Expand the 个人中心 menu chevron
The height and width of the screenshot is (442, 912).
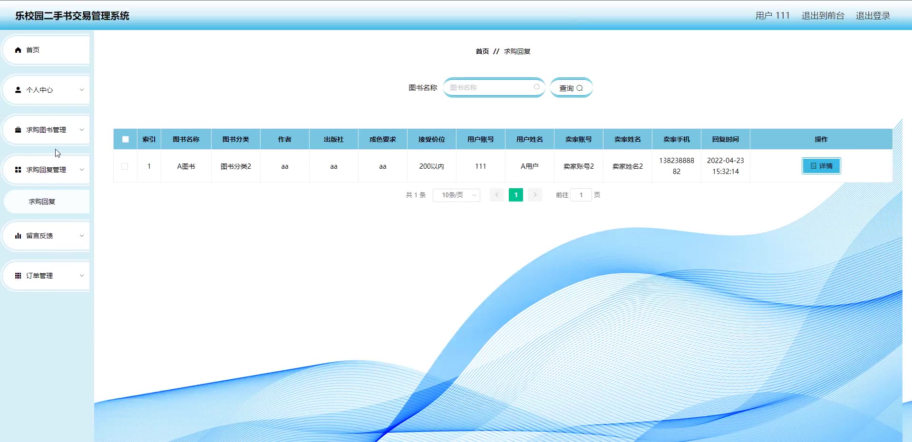tap(82, 90)
